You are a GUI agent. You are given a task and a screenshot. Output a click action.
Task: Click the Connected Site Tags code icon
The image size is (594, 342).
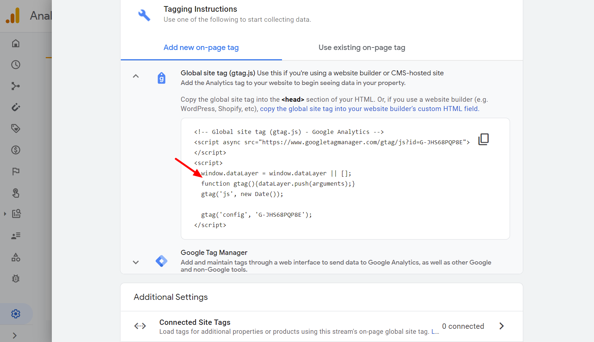pos(140,326)
